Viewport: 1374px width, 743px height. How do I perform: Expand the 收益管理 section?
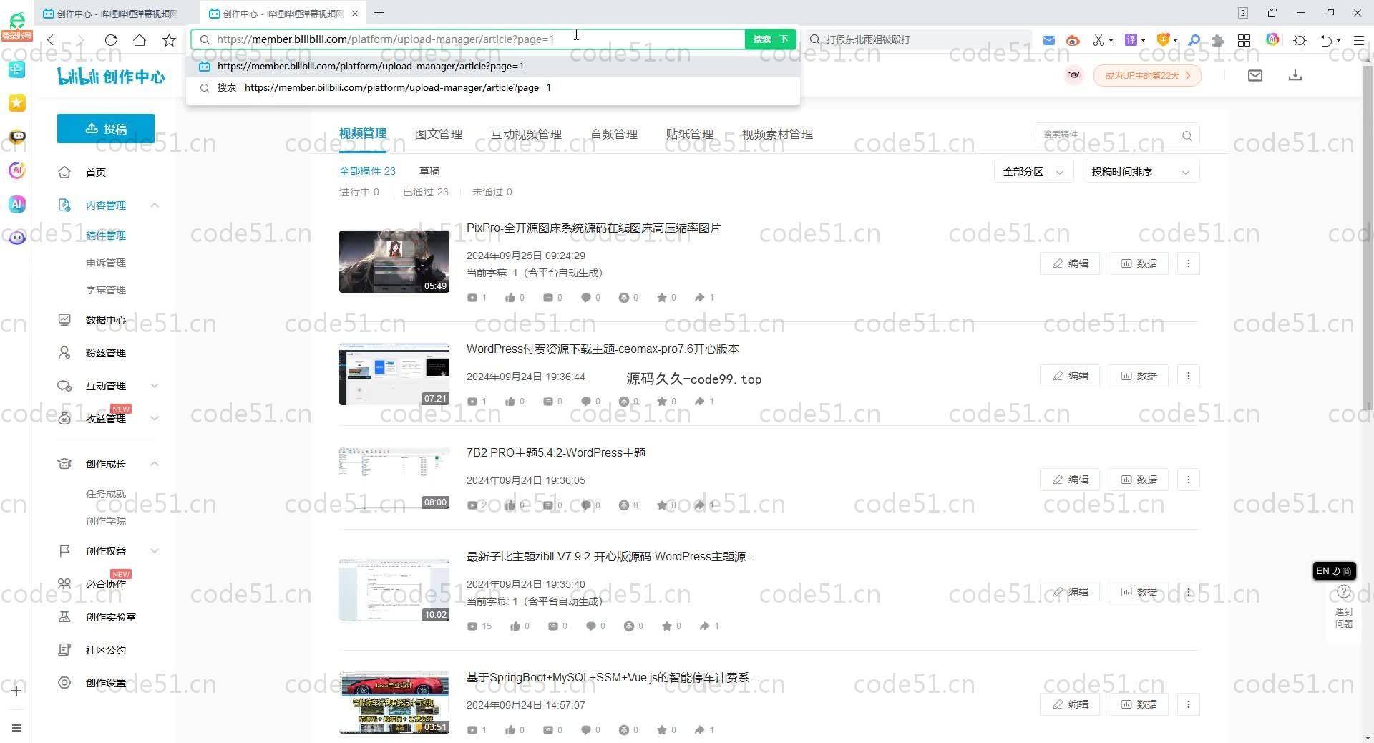[155, 419]
